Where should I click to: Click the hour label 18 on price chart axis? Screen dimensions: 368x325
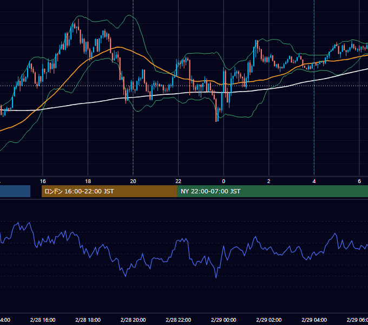click(x=88, y=181)
